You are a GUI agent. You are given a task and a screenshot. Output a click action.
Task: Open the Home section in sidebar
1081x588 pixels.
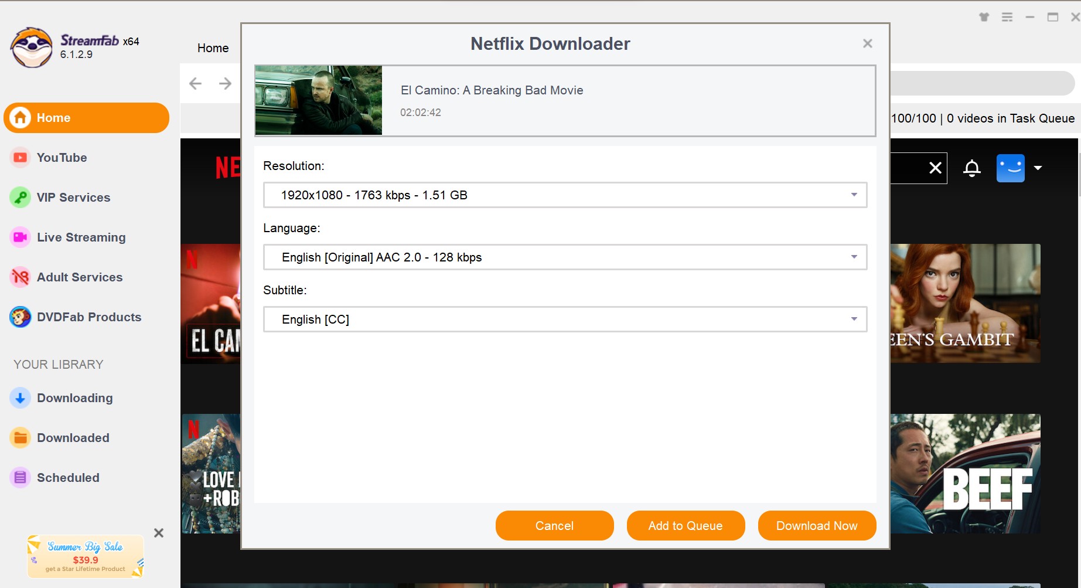(86, 118)
